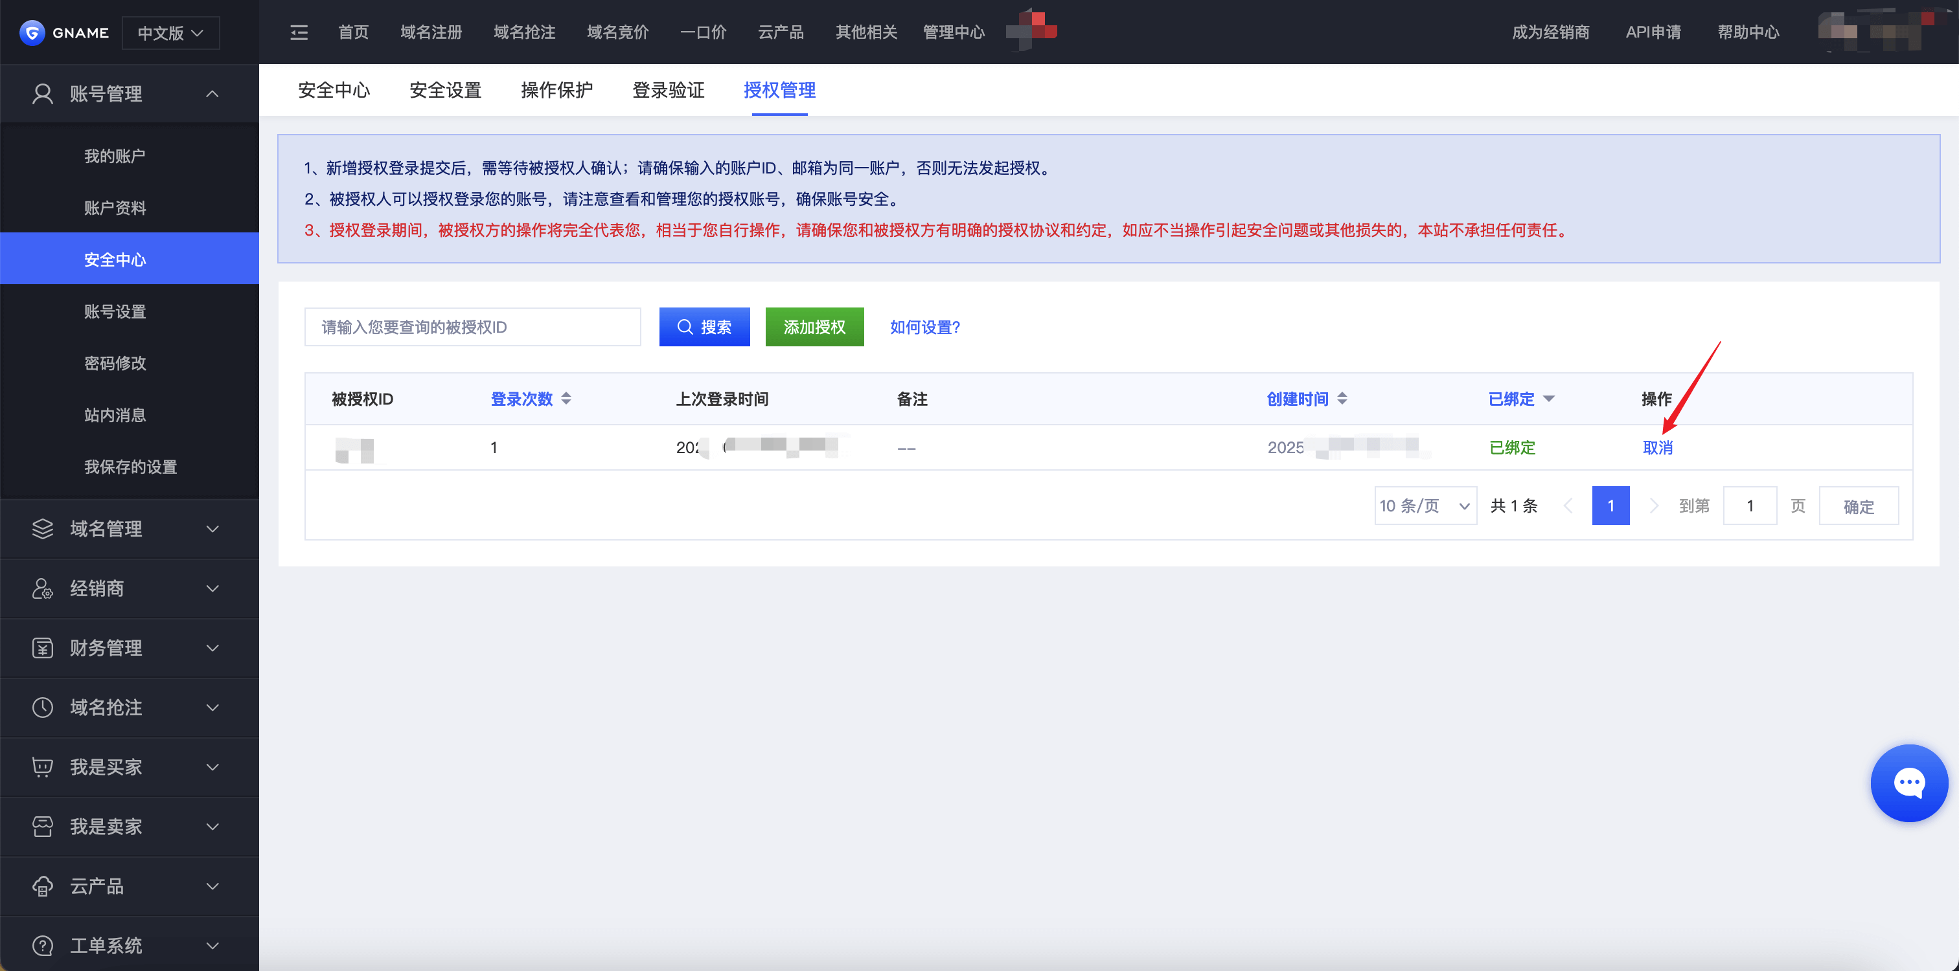Collapse the 账号管理 section chevron
Viewport: 1959px width, 971px height.
coord(212,93)
